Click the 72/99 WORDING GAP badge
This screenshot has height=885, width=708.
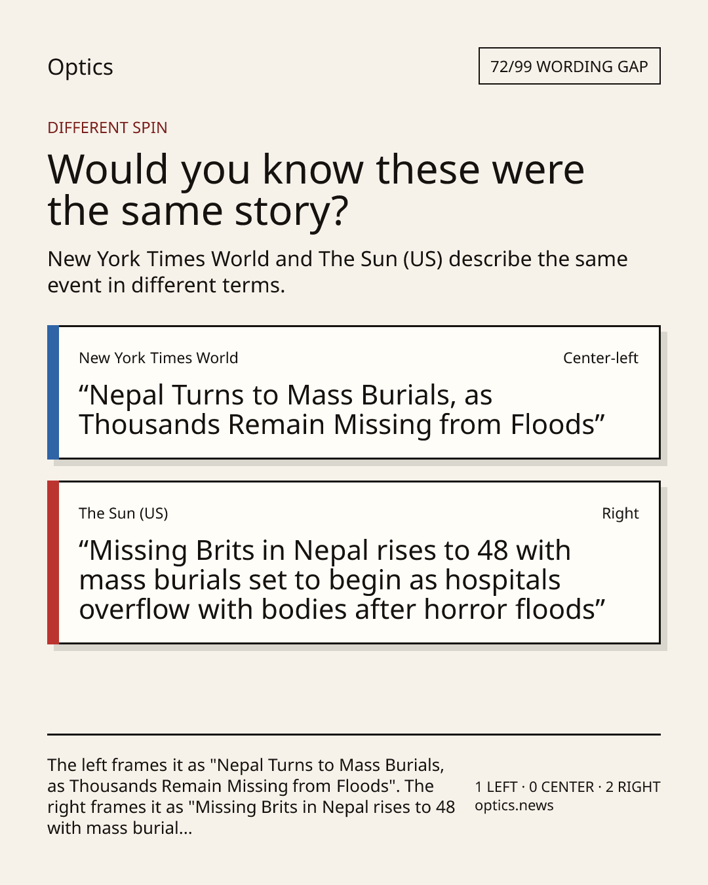[569, 66]
